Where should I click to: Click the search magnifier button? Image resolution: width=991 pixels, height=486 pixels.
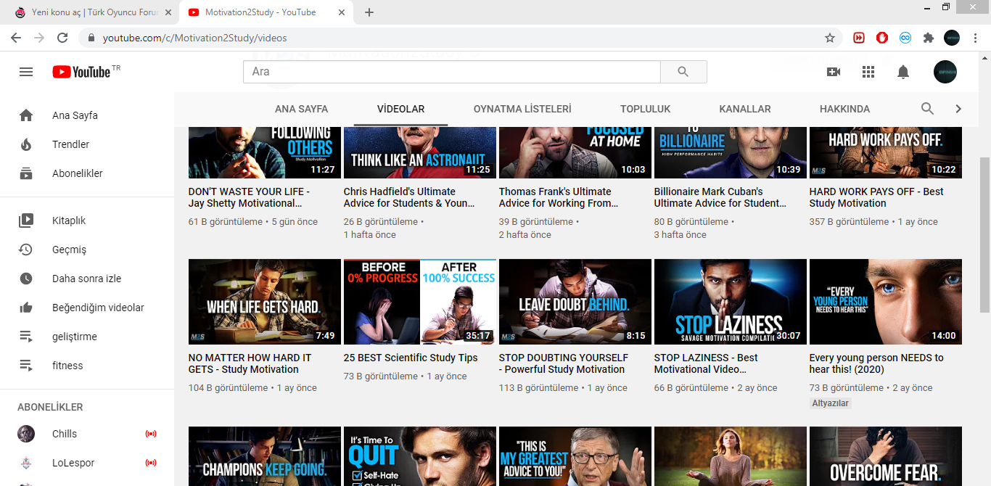pos(683,72)
